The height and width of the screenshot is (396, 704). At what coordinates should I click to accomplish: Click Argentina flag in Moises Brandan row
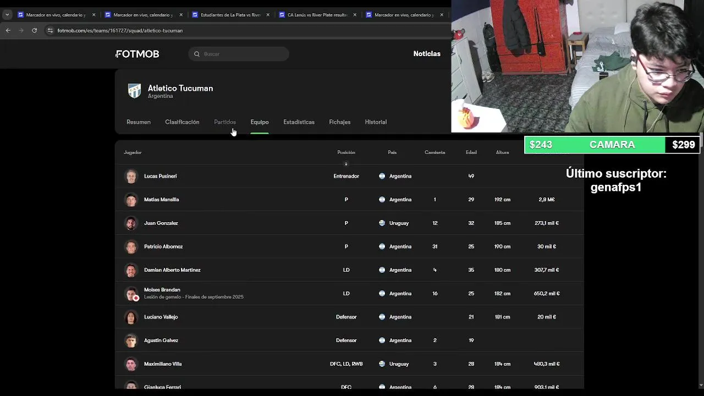coord(382,294)
